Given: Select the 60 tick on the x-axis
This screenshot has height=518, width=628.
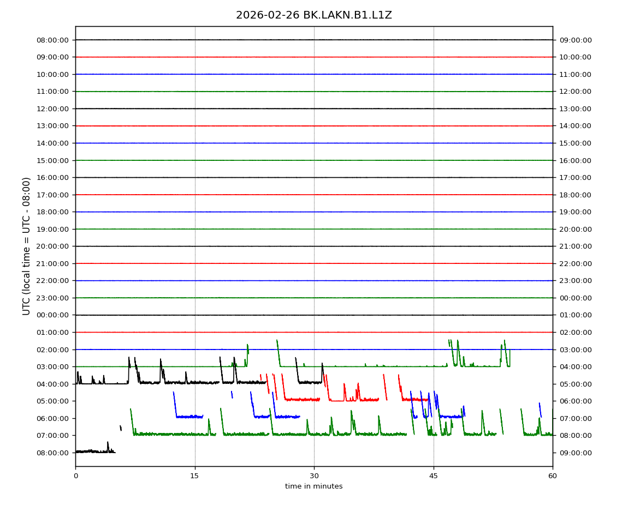Looking at the screenshot, I should pos(553,476).
